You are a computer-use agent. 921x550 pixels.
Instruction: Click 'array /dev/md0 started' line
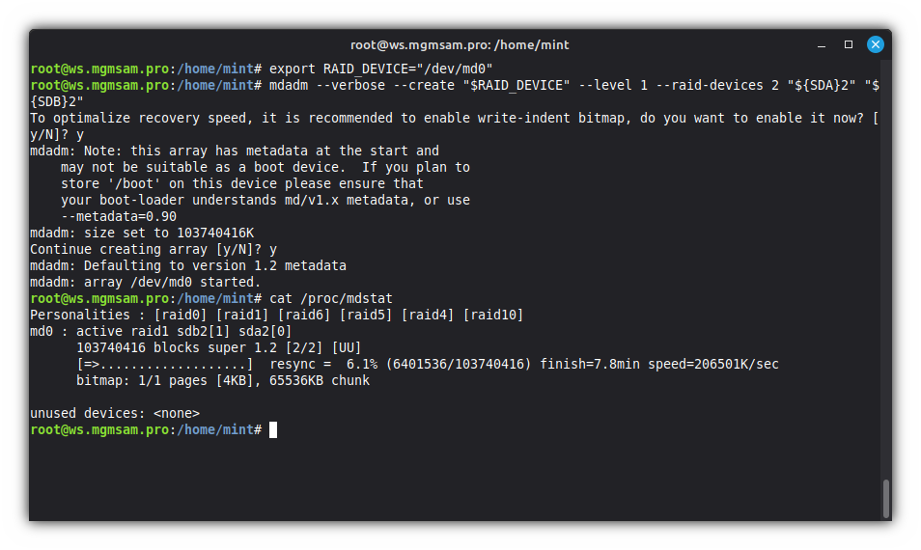pos(145,282)
